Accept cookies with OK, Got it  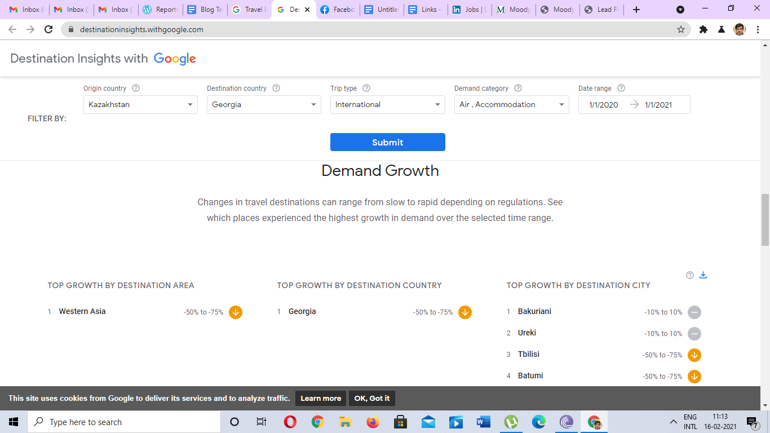point(372,398)
